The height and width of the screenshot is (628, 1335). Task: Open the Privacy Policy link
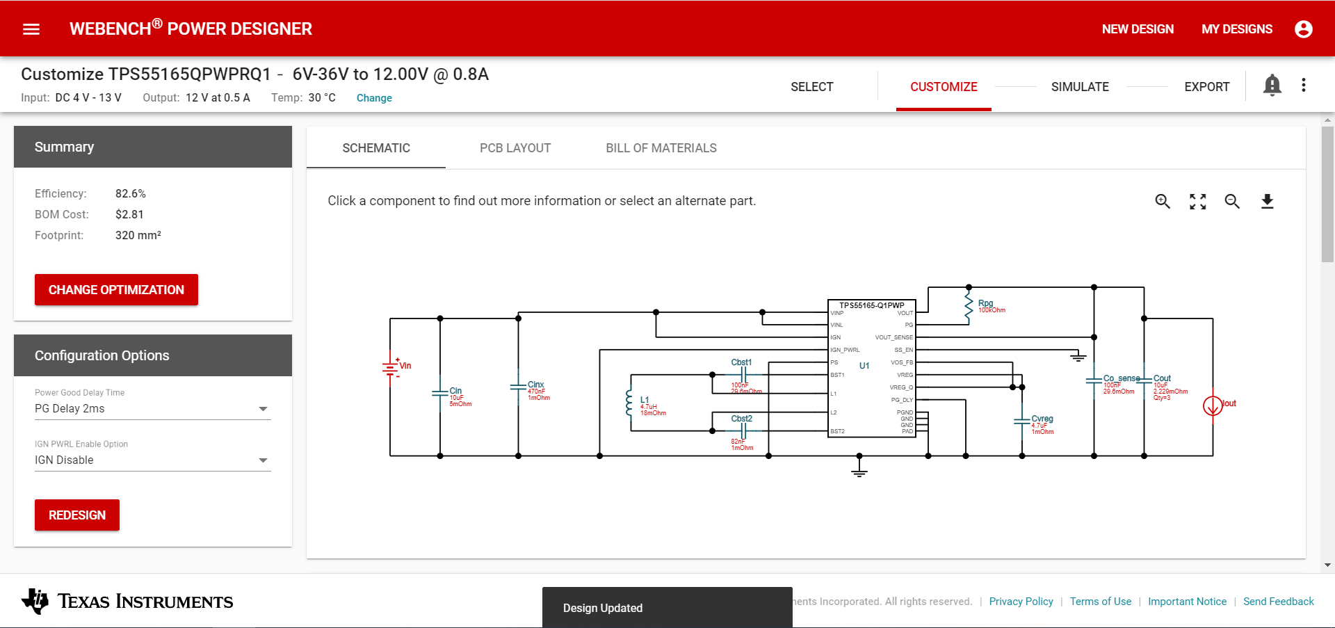tap(1021, 602)
